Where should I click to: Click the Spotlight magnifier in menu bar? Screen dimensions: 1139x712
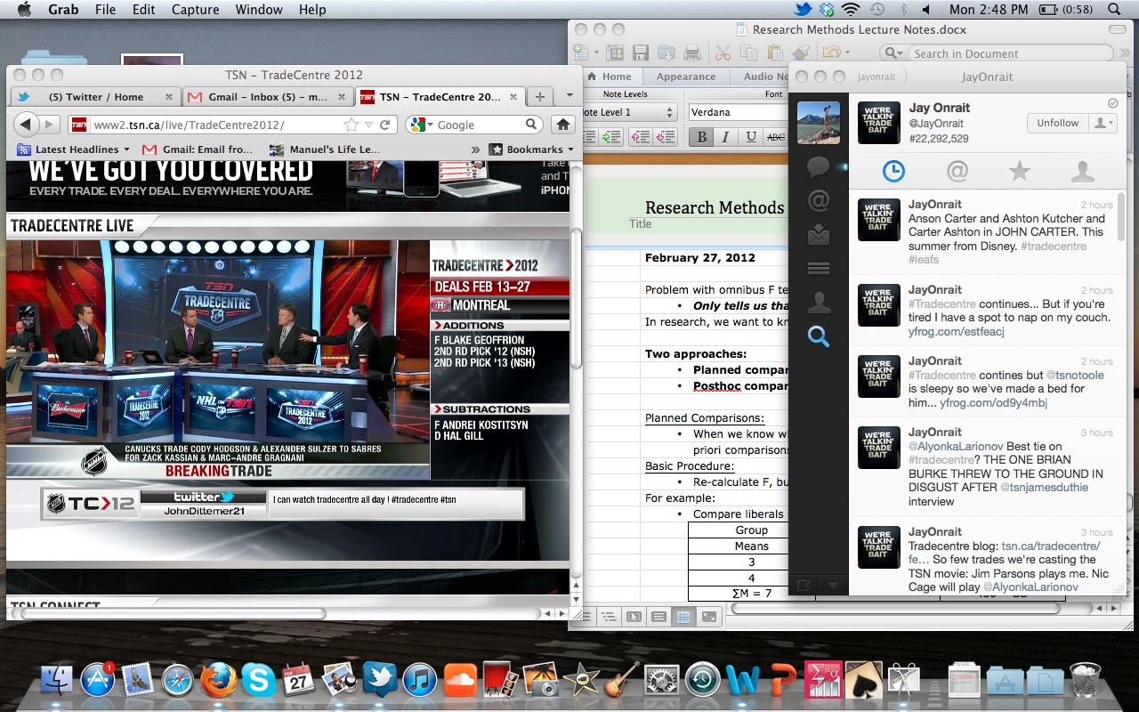[1115, 10]
